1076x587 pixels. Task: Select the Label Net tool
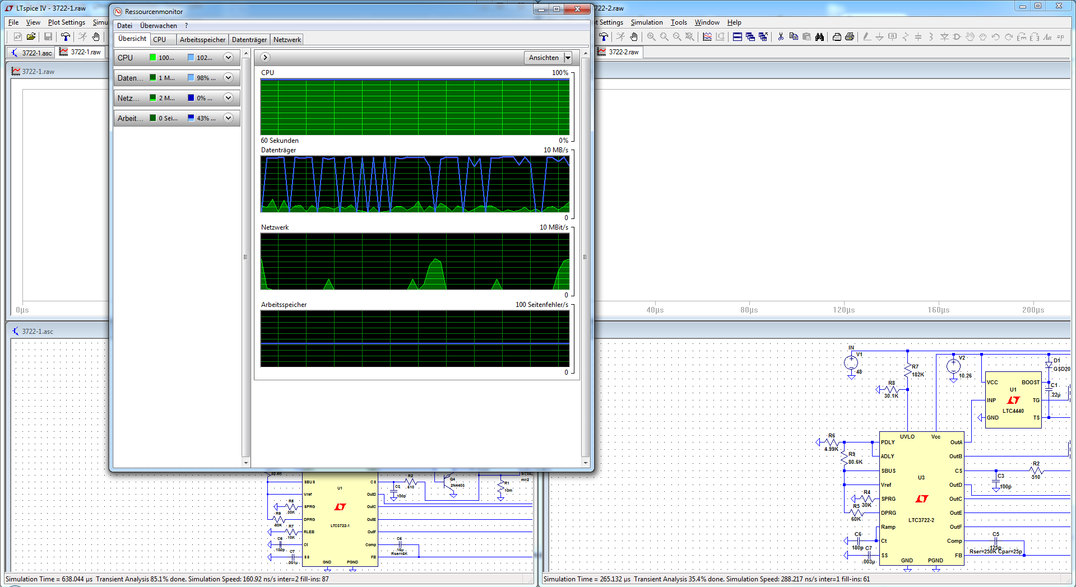[893, 36]
